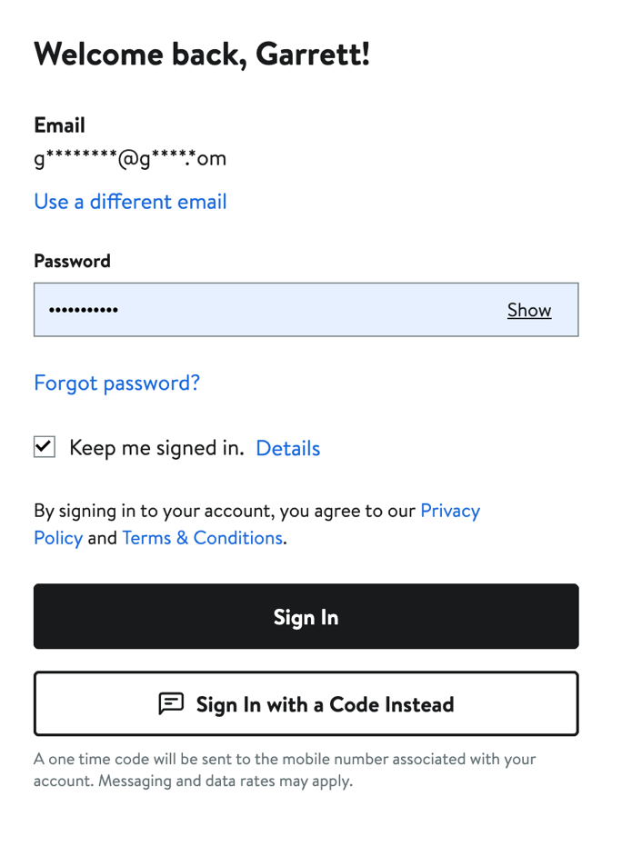Click the Welcome back, Garrett! heading

point(202,55)
